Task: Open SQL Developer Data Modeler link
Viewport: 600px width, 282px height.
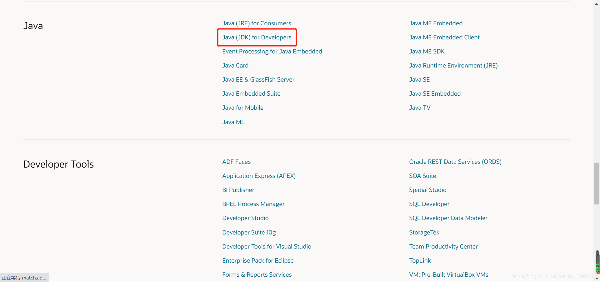Action: [448, 218]
